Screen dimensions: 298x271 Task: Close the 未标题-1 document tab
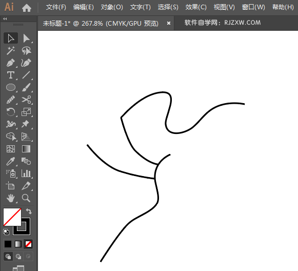coord(169,23)
